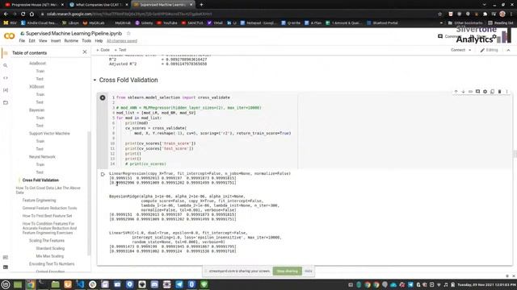
Task: Close the Table of contents panel
Action: [x=85, y=52]
